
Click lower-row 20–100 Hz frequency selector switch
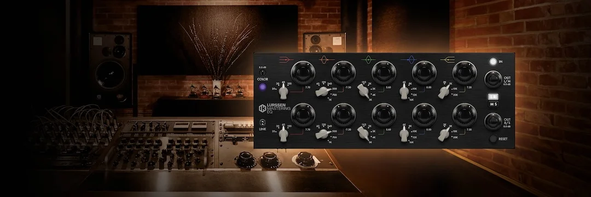click(284, 134)
